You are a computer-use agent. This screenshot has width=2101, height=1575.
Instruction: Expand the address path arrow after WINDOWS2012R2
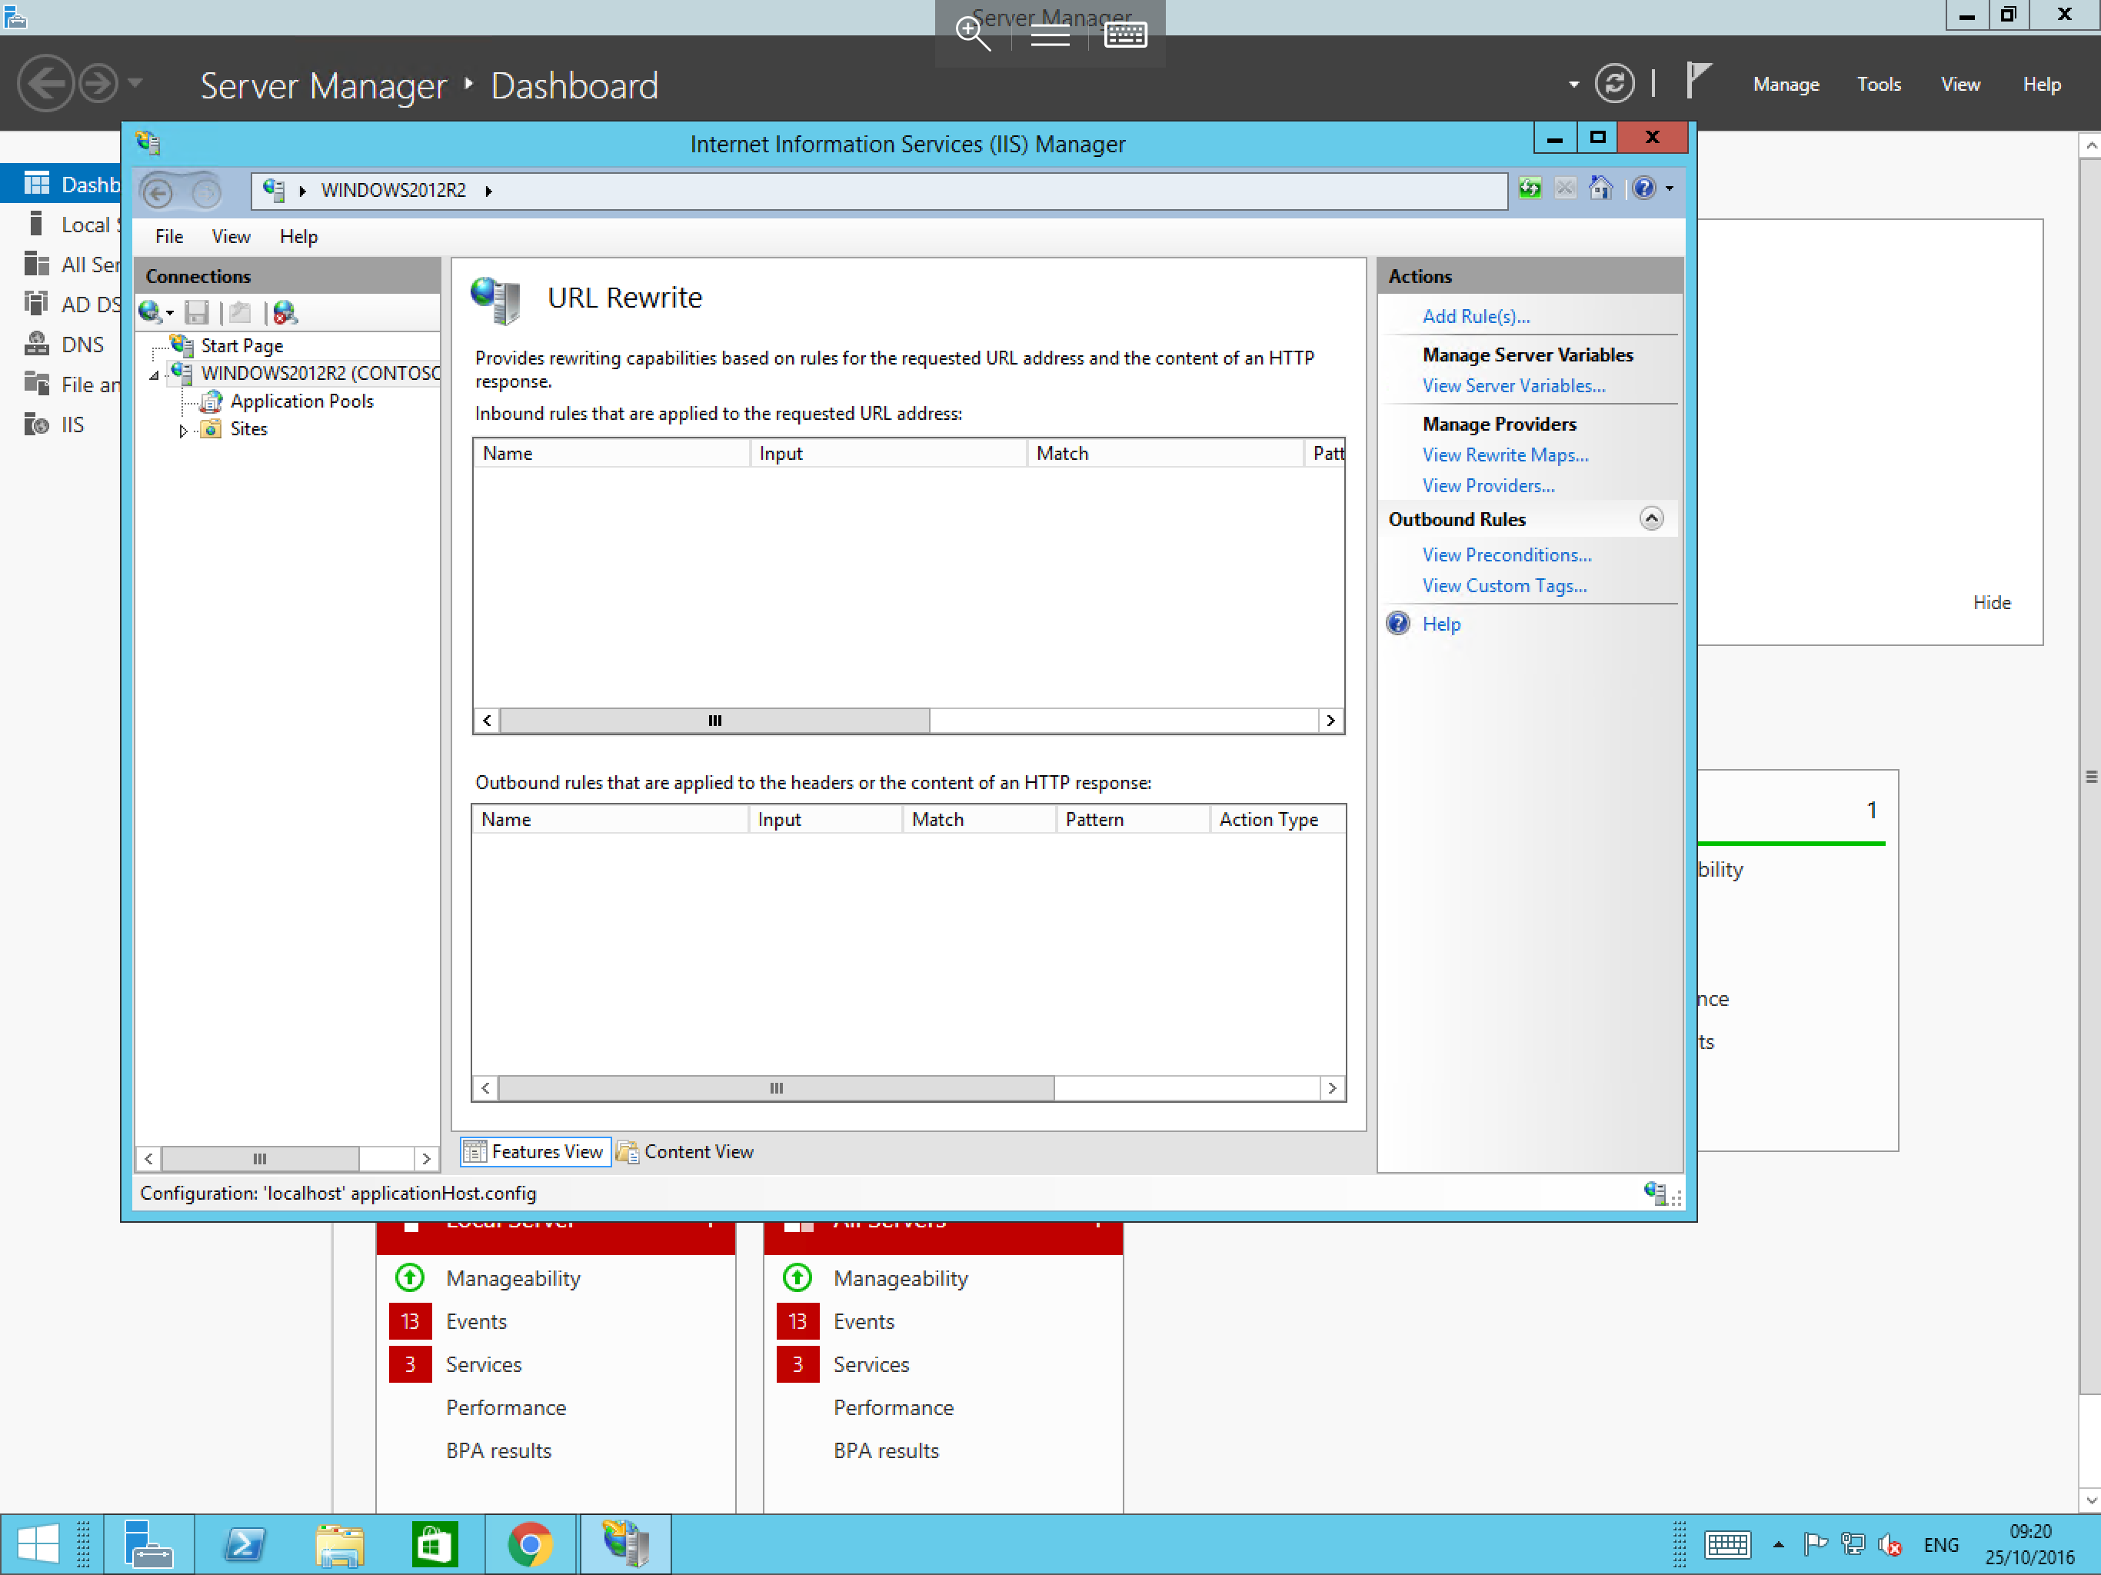[488, 191]
